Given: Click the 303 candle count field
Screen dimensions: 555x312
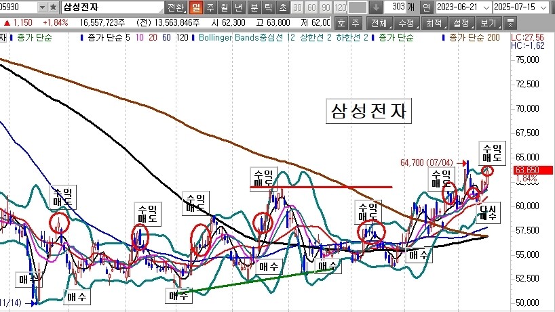Looking at the screenshot, I should (x=395, y=7).
